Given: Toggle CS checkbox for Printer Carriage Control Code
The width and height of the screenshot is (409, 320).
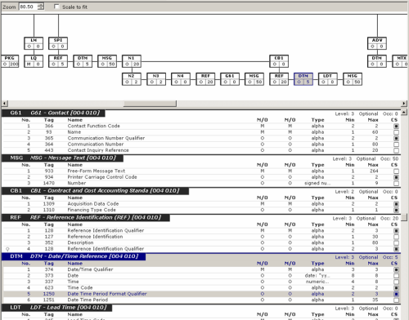Looking at the screenshot, I should click(x=396, y=177).
